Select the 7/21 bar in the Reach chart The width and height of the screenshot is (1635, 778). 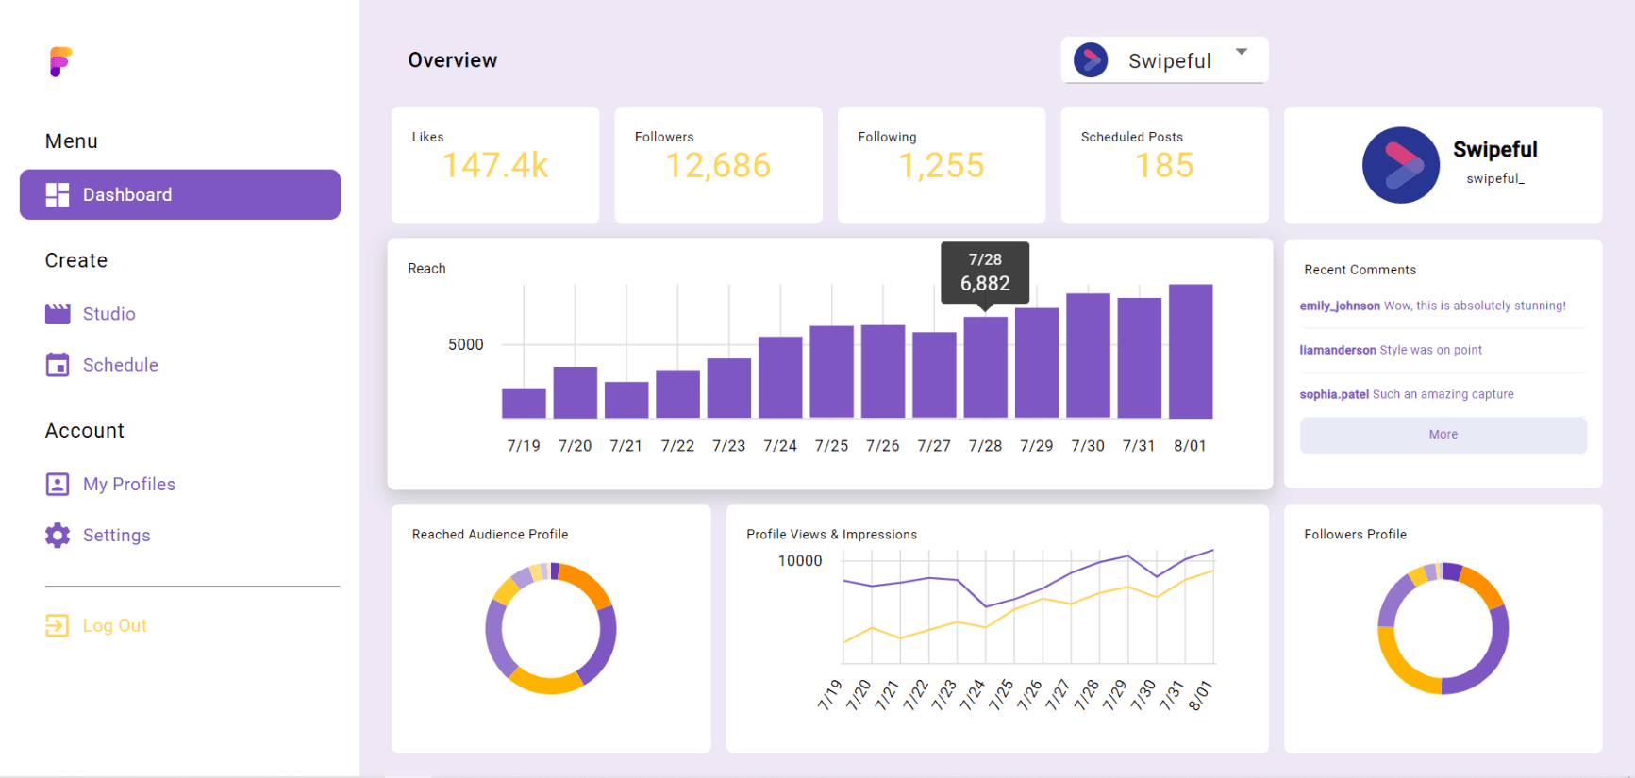[x=626, y=400]
